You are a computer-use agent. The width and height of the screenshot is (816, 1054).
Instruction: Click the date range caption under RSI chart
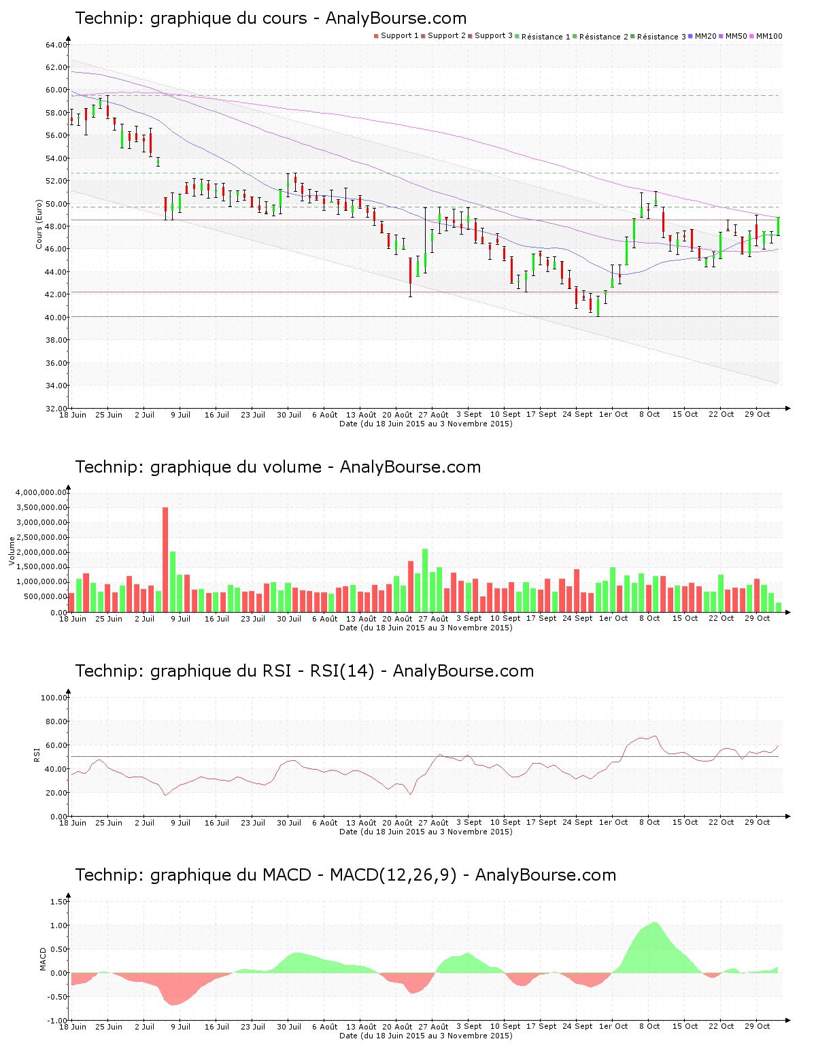tap(426, 832)
